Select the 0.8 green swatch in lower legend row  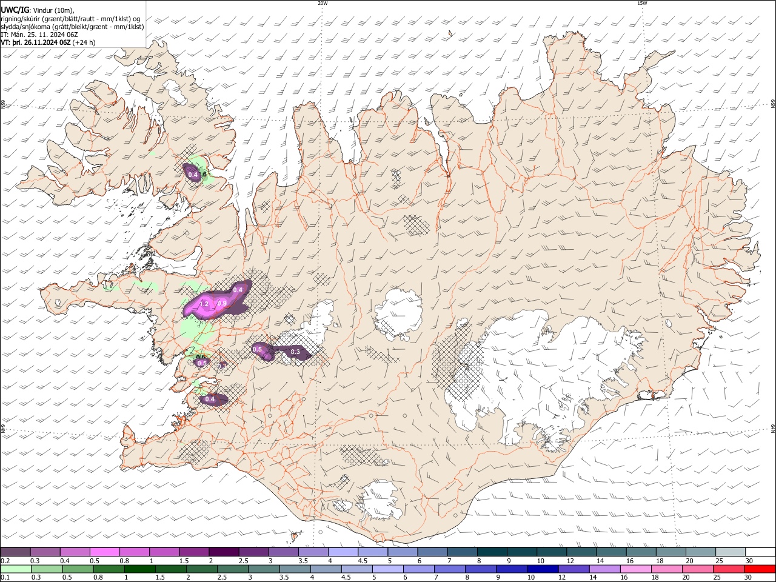click(109, 569)
